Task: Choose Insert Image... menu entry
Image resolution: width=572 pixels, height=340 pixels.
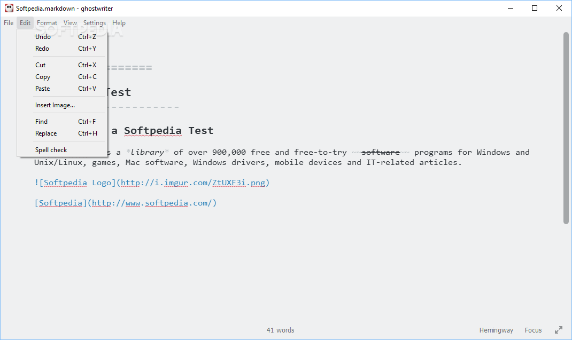Action: tap(62, 105)
